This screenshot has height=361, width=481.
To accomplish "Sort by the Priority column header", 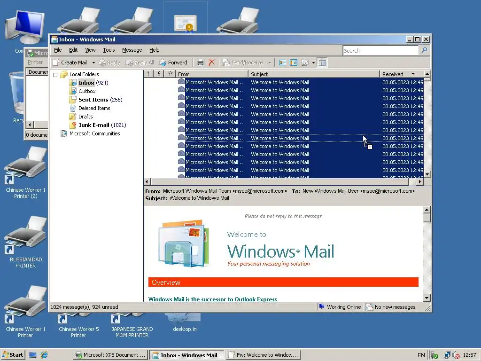I will click(x=148, y=74).
